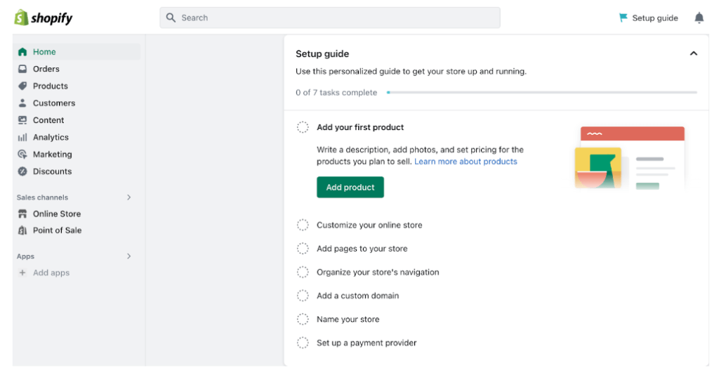Focus the Search input field
719x383 pixels.
(330, 18)
